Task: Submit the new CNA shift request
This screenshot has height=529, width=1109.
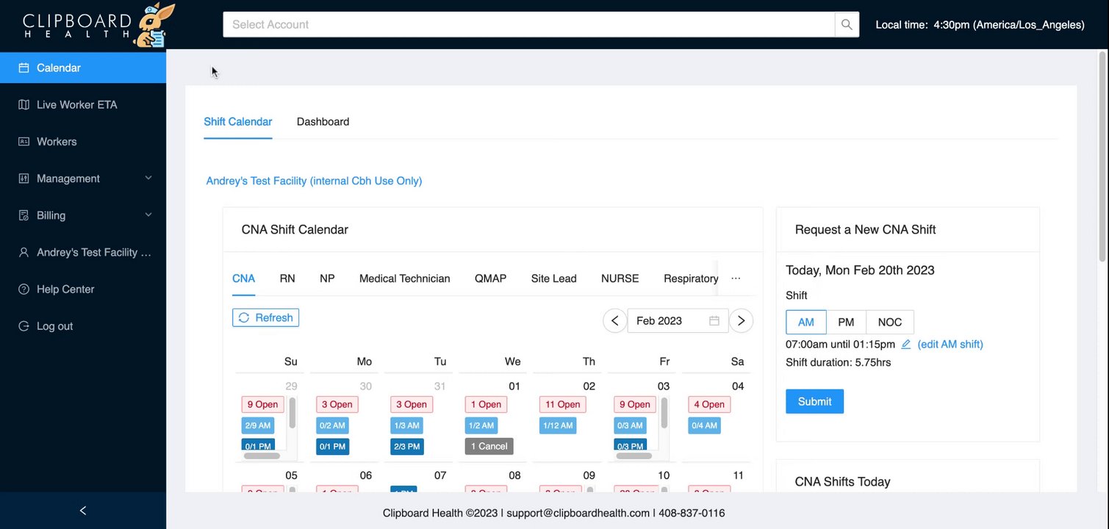Action: [814, 401]
